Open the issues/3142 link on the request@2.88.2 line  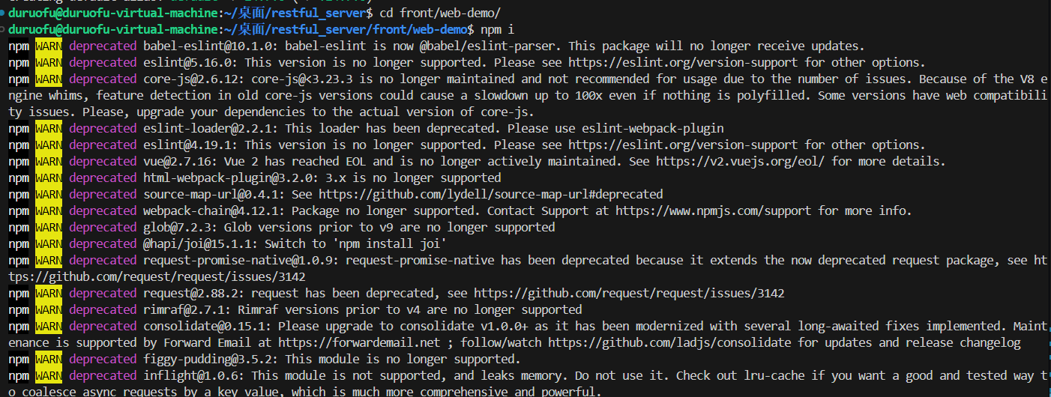(629, 294)
